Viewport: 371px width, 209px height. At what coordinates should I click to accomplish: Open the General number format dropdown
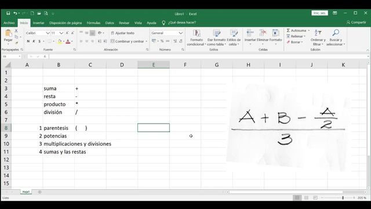(x=181, y=33)
